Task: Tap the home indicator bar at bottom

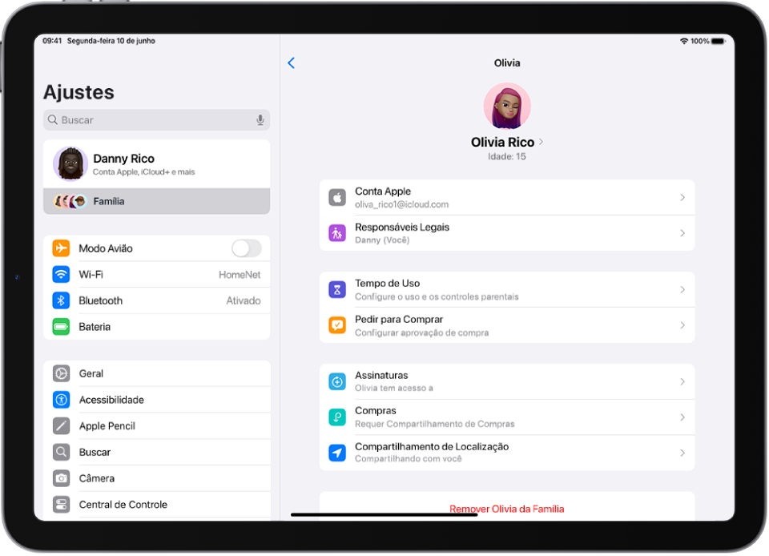Action: click(384, 515)
